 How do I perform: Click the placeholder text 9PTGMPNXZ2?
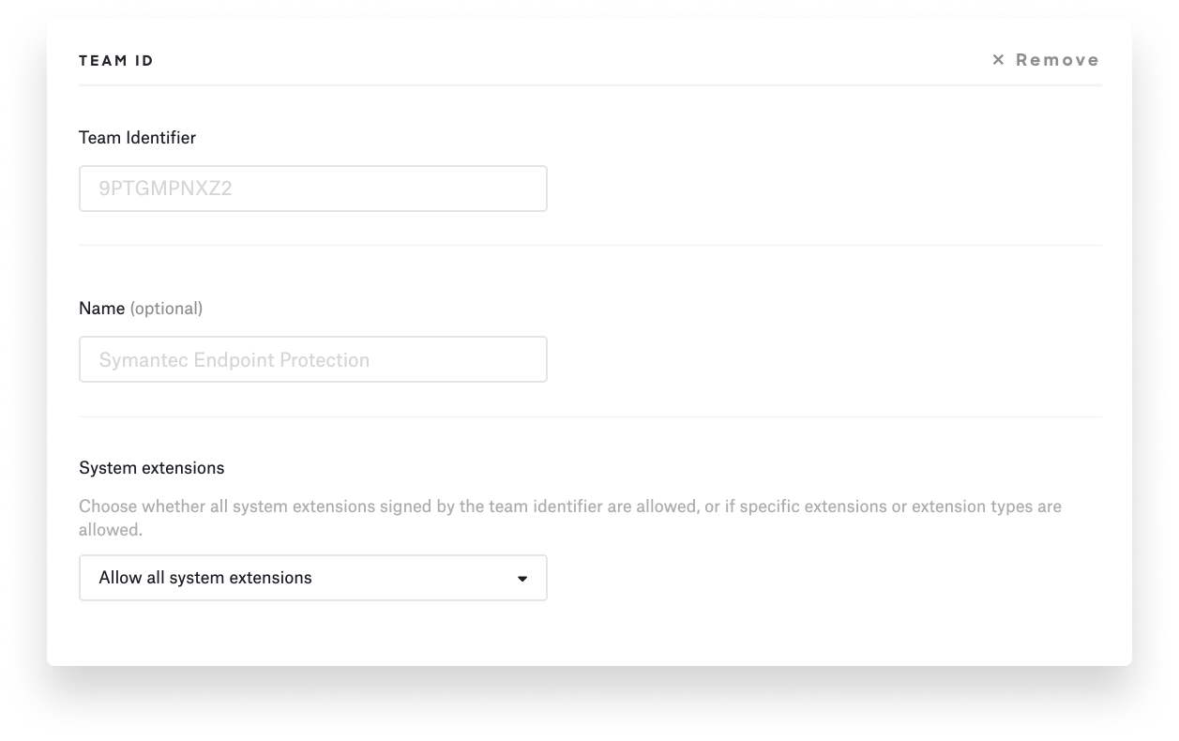click(x=164, y=188)
